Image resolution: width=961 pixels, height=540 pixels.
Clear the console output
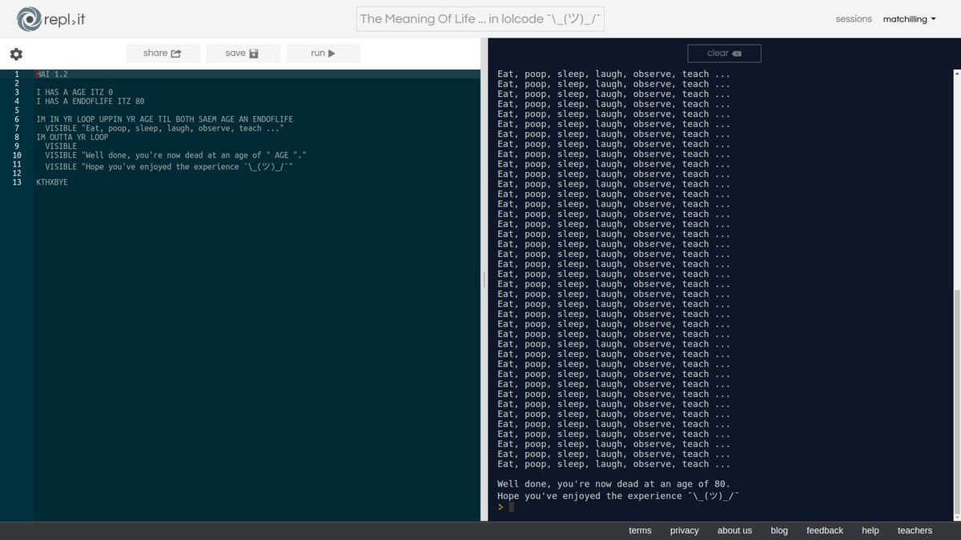(x=724, y=54)
